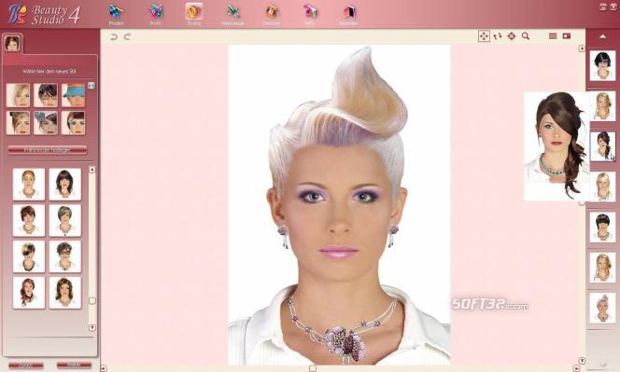Viewport: 620px width, 372px height.
Task: Redo the change with right curved arrow
Action: coord(127,37)
